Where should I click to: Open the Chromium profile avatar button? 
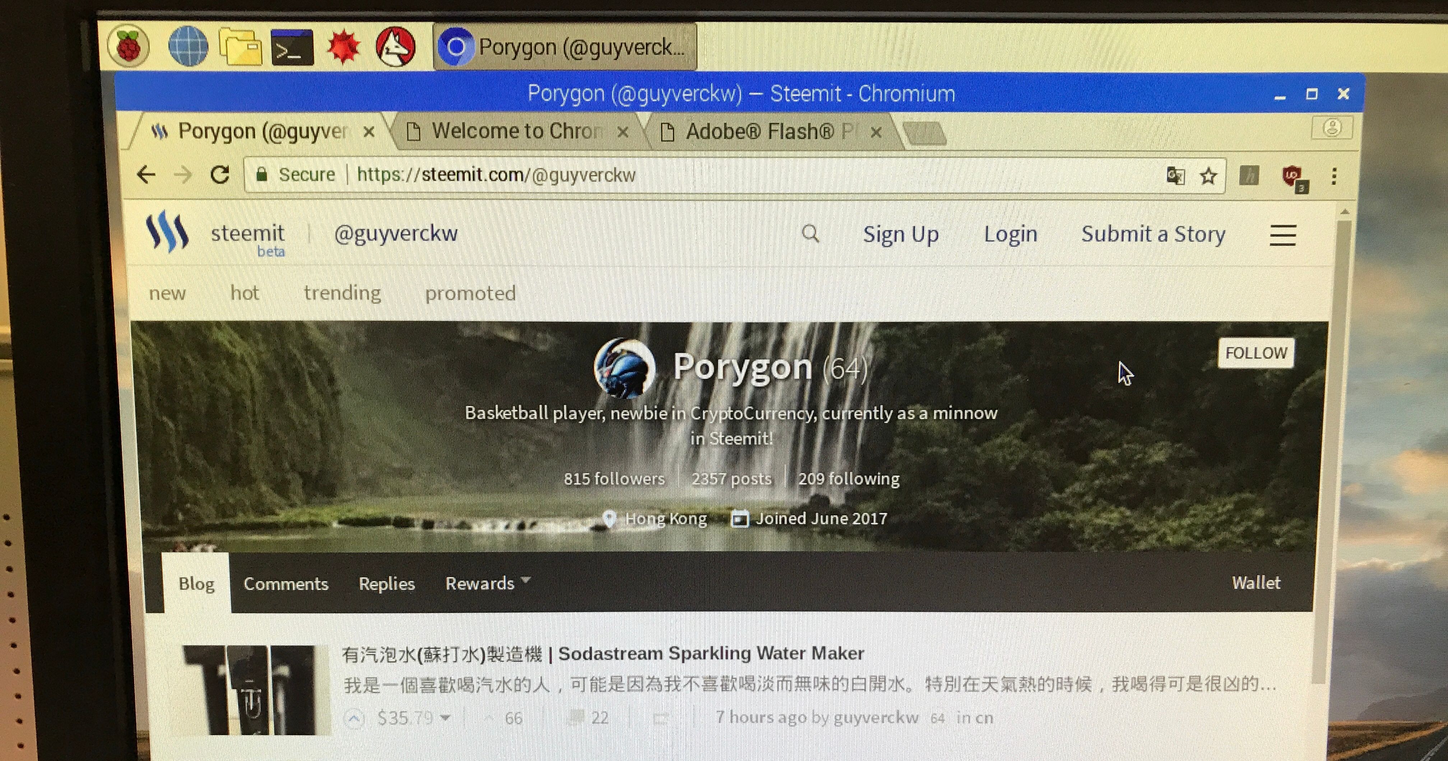[x=1332, y=127]
